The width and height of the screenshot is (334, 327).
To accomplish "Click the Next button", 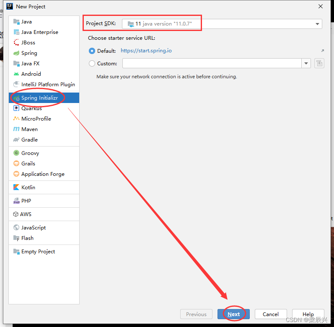I will (233, 314).
